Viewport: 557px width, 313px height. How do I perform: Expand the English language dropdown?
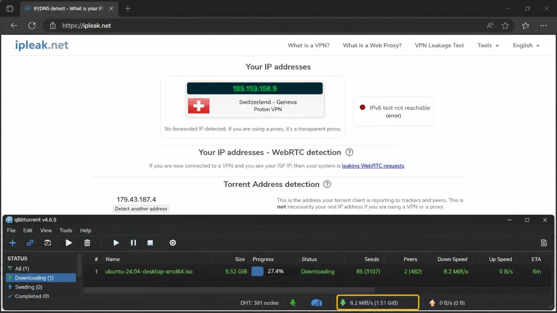[x=526, y=45]
